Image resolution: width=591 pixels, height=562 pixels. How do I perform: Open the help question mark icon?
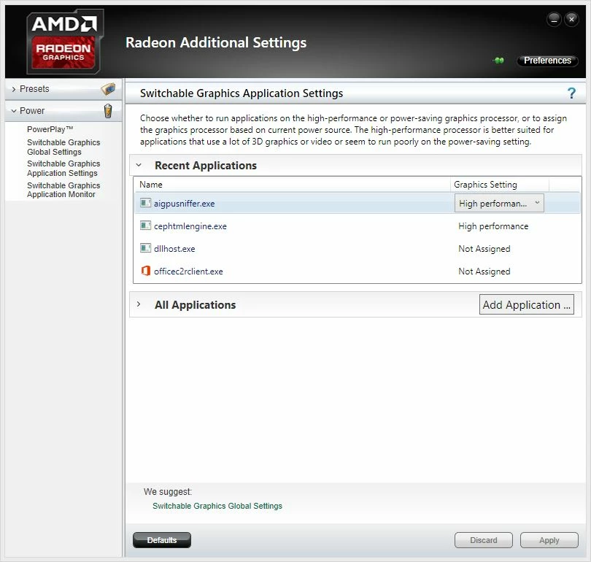(x=571, y=93)
